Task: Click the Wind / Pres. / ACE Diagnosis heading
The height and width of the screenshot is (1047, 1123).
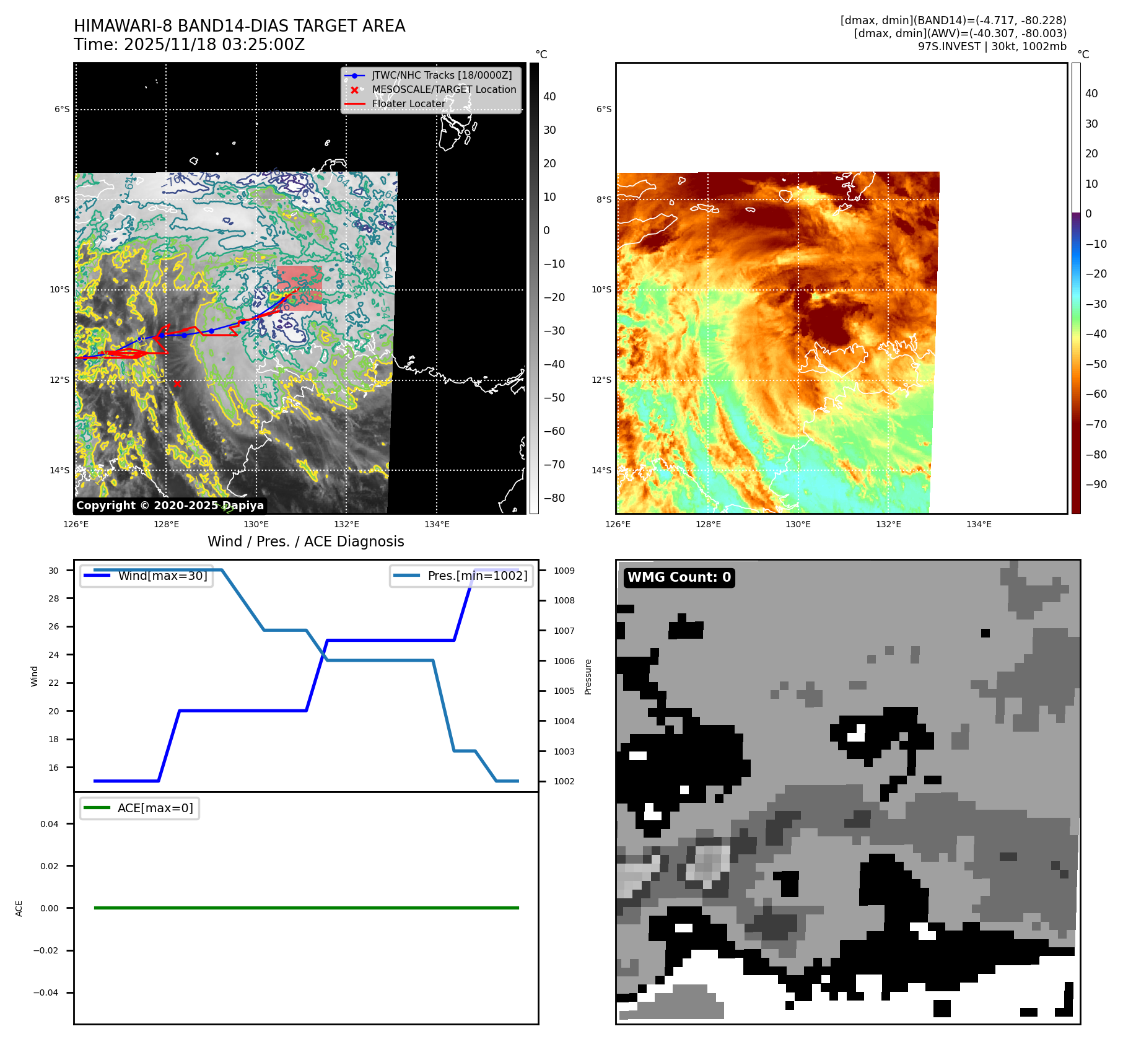Action: pos(305,541)
